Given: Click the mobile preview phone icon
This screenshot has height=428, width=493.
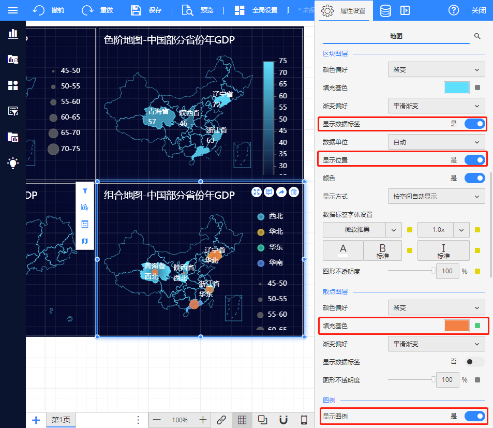Looking at the screenshot, I should (x=304, y=420).
